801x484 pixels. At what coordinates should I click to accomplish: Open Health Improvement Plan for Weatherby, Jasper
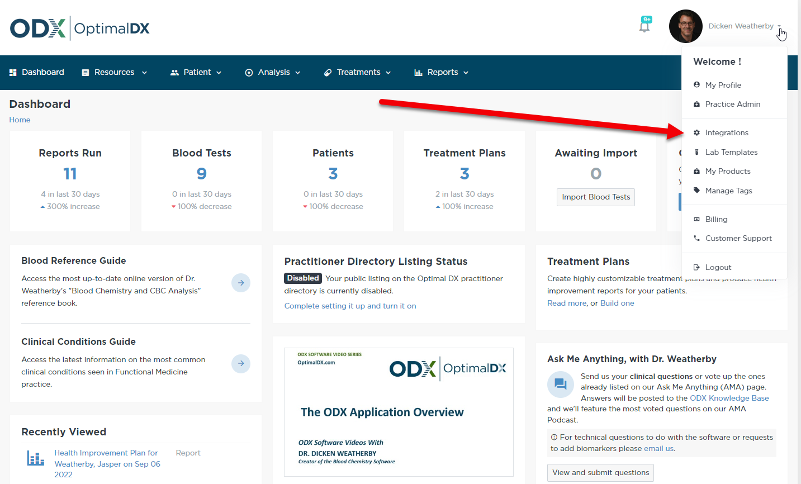click(107, 464)
